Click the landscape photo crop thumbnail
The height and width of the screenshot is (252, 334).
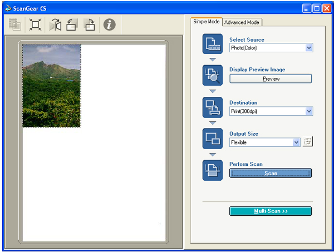[52, 86]
